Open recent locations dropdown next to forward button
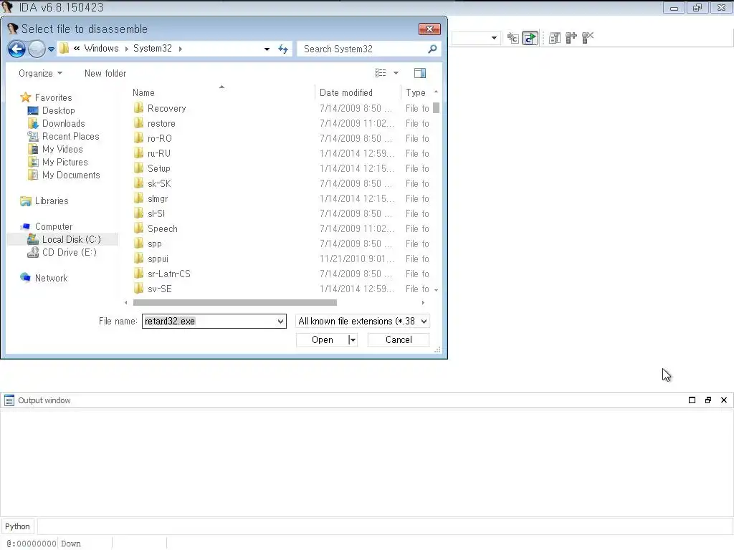The height and width of the screenshot is (550, 734). (51, 49)
